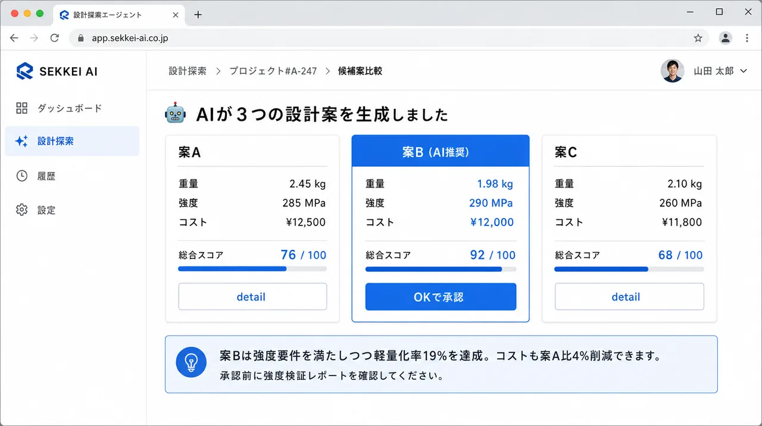Bookmark the page with the star icon
This screenshot has width=762, height=426.
(x=698, y=38)
